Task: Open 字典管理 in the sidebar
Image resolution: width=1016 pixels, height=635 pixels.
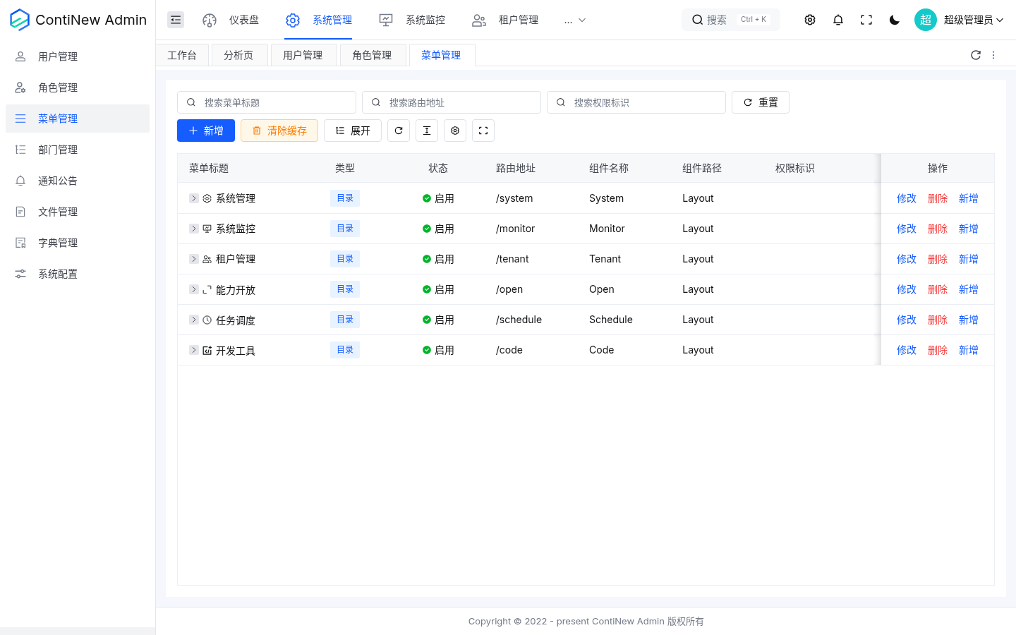Action: (78, 243)
